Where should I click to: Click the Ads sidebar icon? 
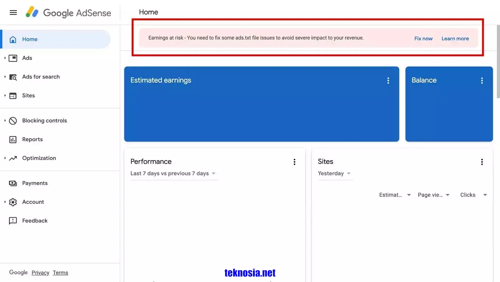click(x=13, y=58)
